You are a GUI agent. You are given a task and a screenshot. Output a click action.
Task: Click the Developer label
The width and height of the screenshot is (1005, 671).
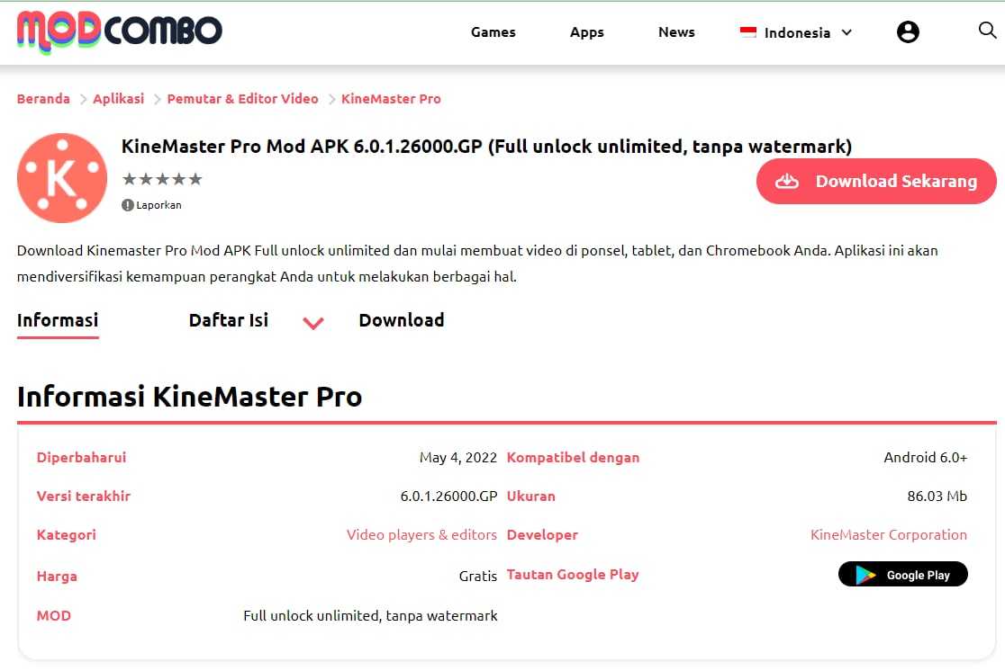tap(542, 534)
